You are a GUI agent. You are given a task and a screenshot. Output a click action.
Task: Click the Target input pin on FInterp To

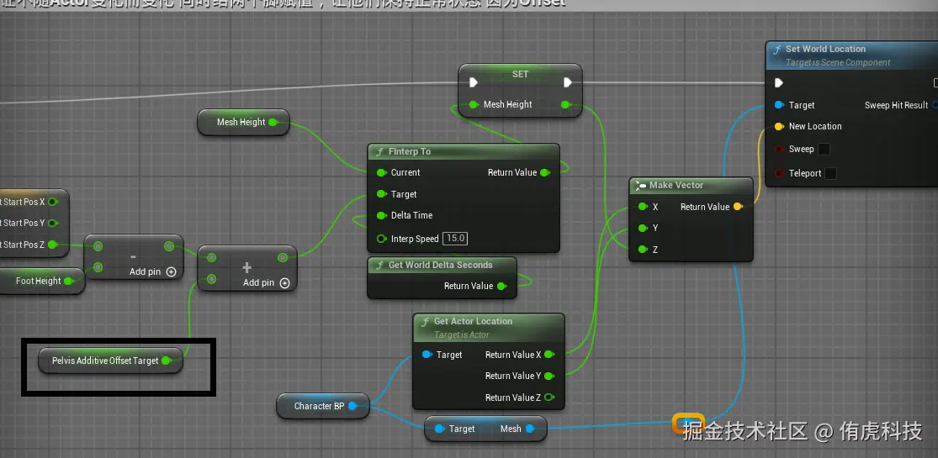(x=382, y=194)
